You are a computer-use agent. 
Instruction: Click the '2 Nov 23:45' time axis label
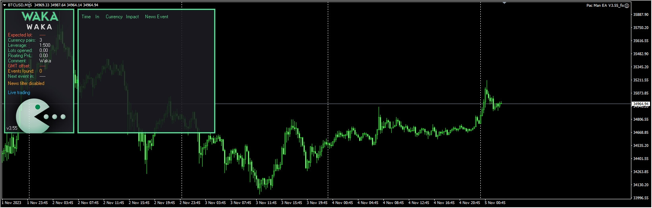pos(190,203)
